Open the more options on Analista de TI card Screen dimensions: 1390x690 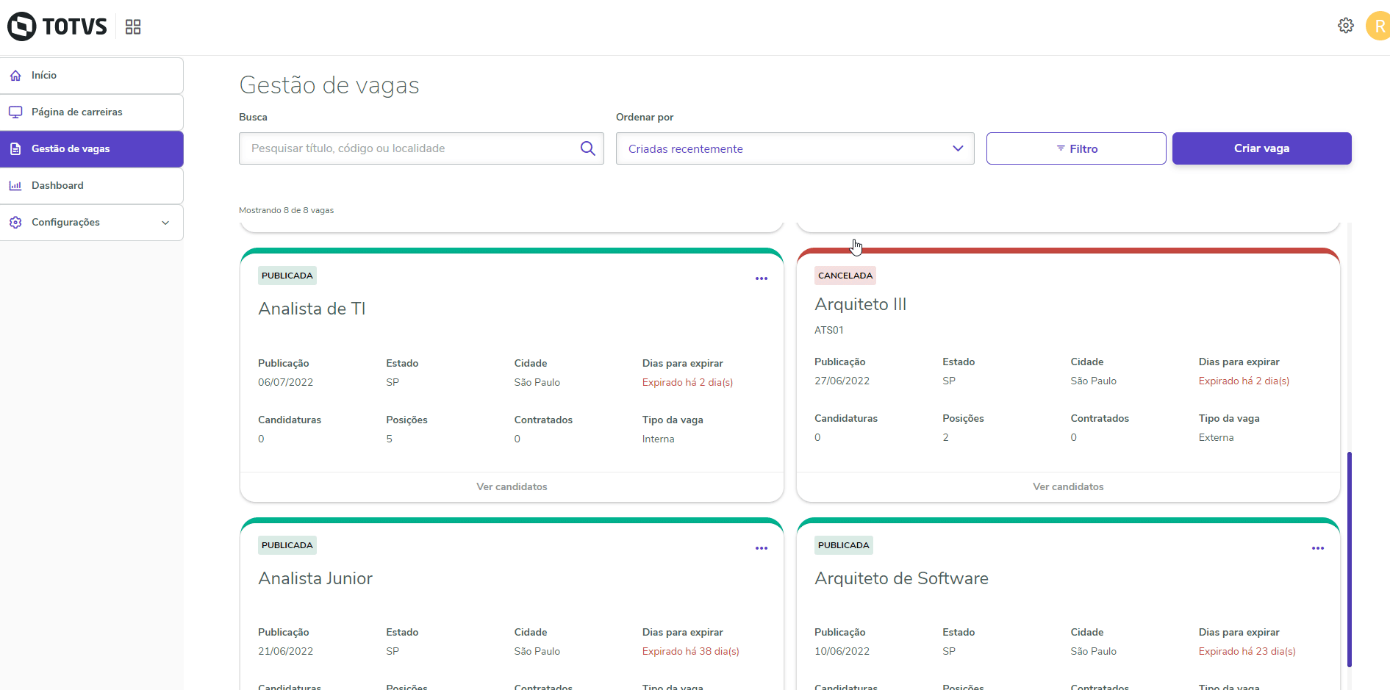(x=762, y=278)
